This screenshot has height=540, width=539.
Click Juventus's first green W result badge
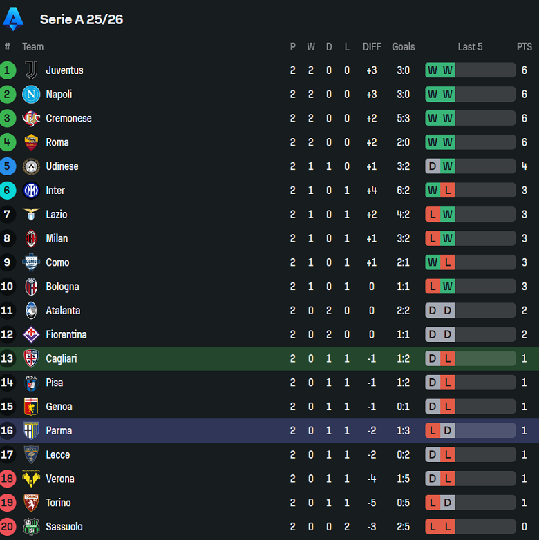pyautogui.click(x=433, y=70)
